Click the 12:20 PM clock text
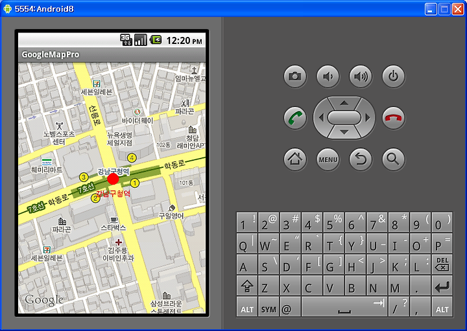The height and width of the screenshot is (331, 467). click(184, 40)
